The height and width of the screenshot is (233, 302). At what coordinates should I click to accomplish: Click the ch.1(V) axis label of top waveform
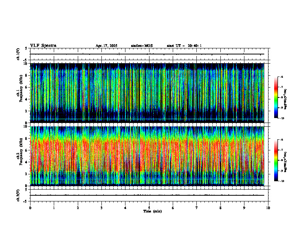[18, 54]
